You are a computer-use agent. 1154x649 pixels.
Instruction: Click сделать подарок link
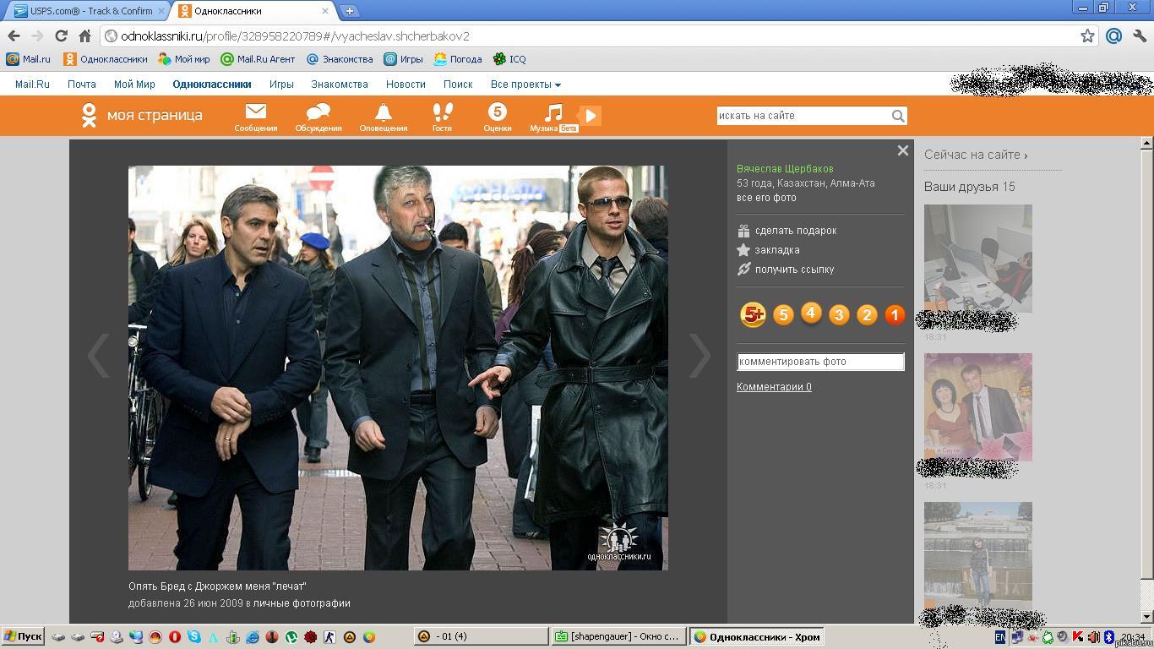[x=796, y=231]
